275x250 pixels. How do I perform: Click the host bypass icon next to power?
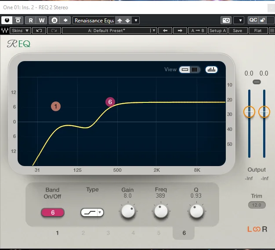[18, 20]
